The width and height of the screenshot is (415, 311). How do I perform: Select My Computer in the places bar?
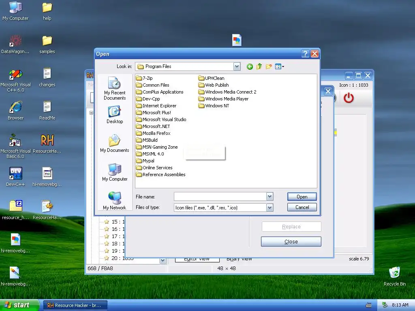tap(115, 172)
